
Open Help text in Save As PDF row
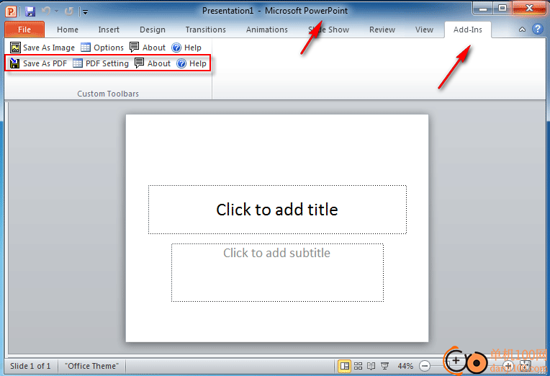197,63
